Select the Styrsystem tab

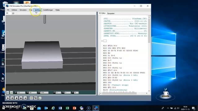pos(111,13)
